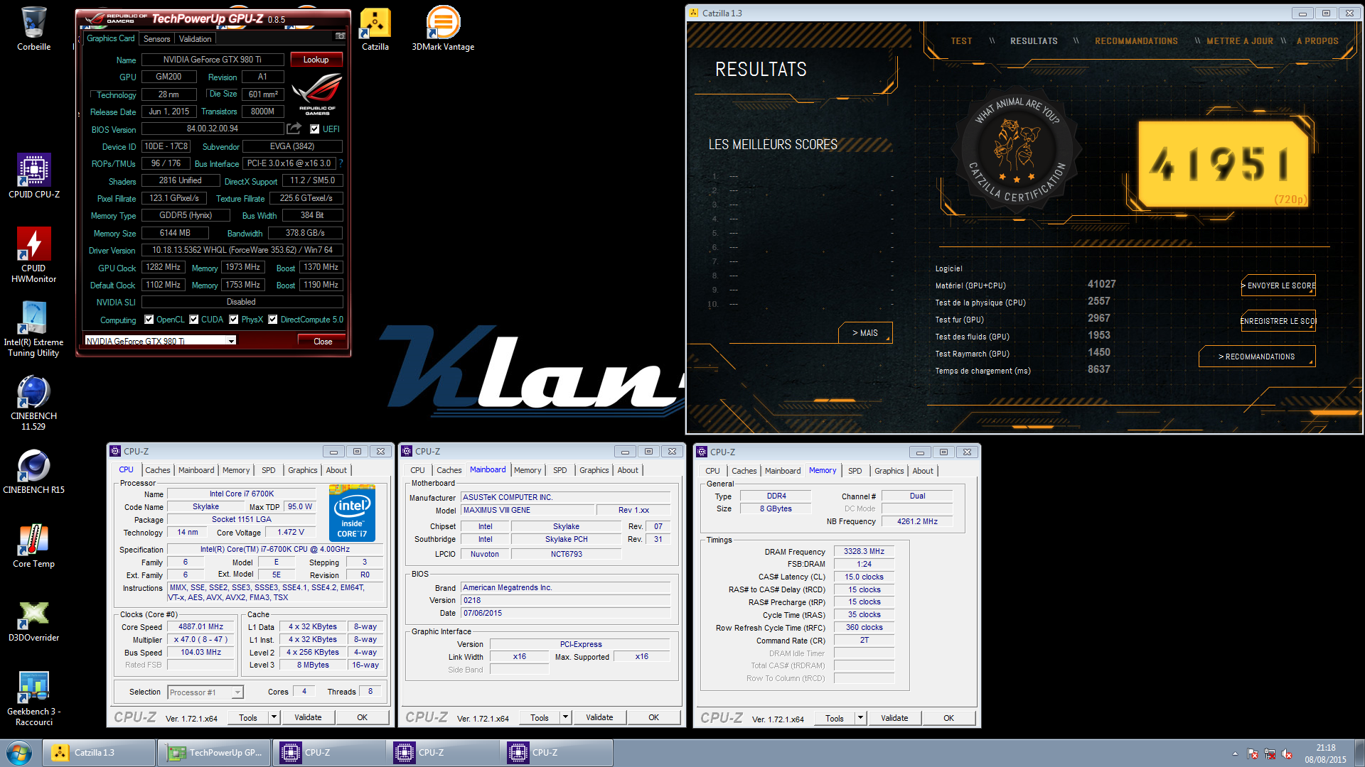Click the Windows Start orb

tap(19, 753)
